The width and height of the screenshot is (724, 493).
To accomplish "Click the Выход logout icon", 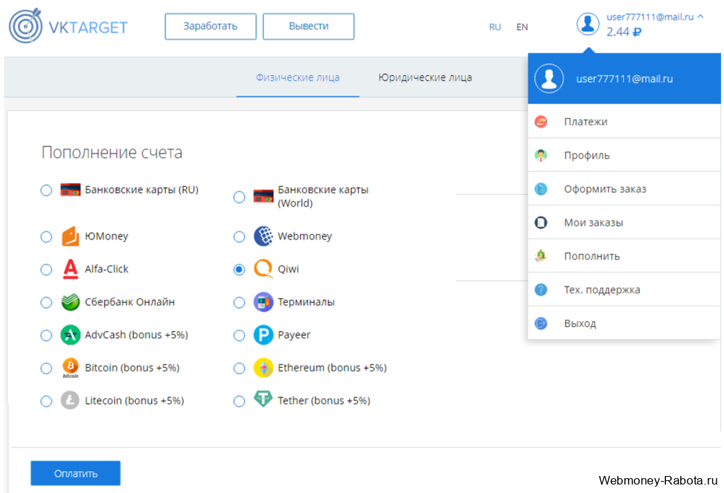I will (541, 323).
